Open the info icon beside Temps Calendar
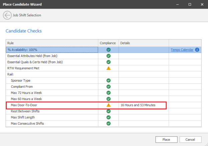The image size is (208, 146). tap(197, 50)
